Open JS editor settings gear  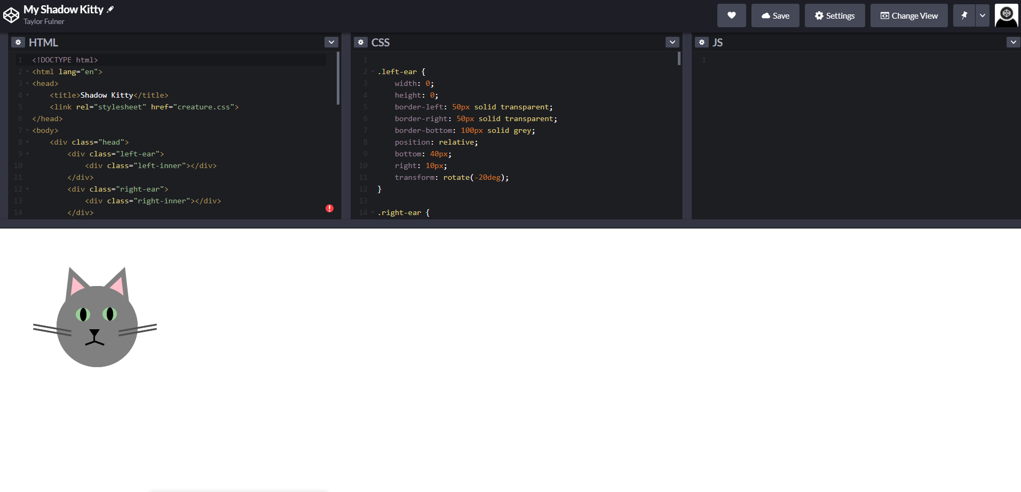tap(702, 42)
